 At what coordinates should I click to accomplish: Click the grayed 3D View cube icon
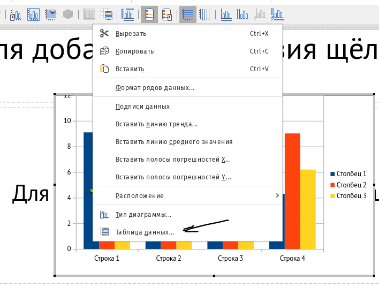click(68, 14)
